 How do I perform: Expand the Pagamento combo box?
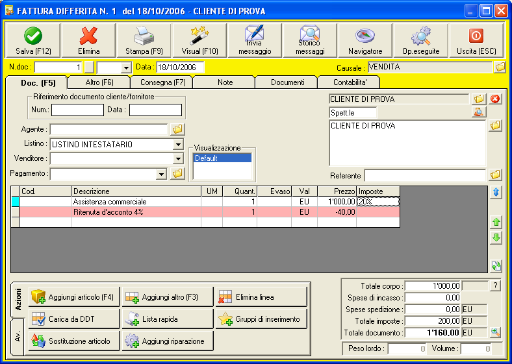[162, 174]
